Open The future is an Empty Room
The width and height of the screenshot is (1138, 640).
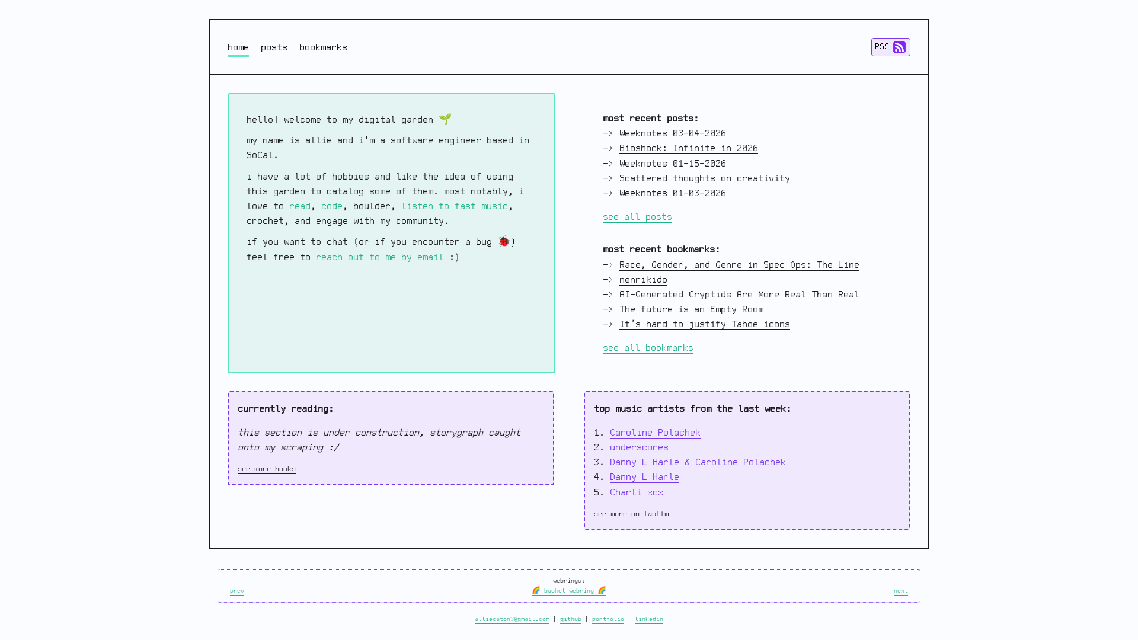click(x=691, y=309)
